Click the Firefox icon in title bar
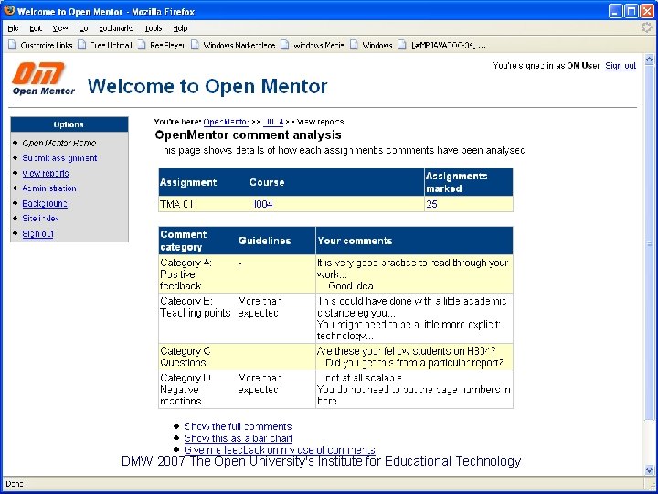Screen dimensions: 658x494 coord(8,11)
